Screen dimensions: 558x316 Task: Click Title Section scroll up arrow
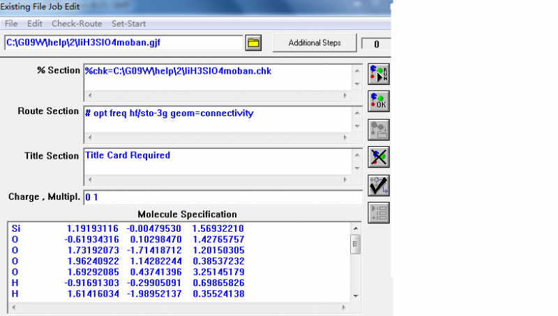tap(357, 155)
